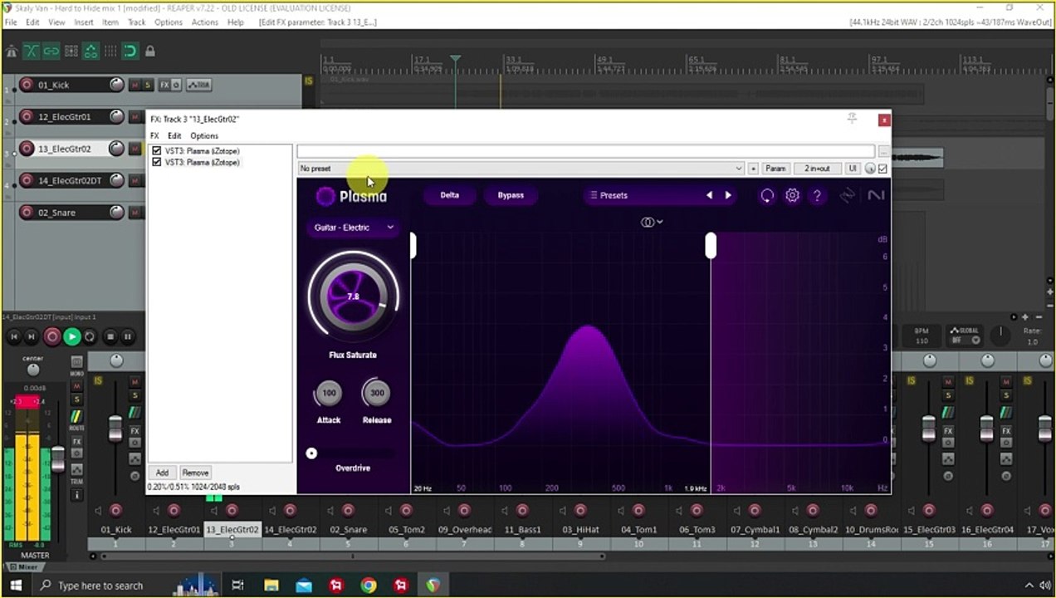Click preset plus button in FX window
This screenshot has height=598, width=1056.
(x=753, y=169)
